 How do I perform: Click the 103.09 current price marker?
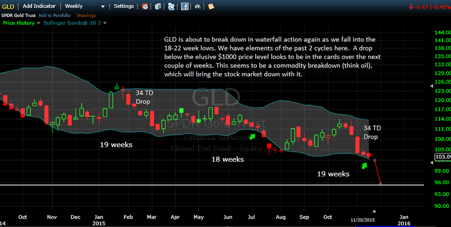tap(441, 157)
